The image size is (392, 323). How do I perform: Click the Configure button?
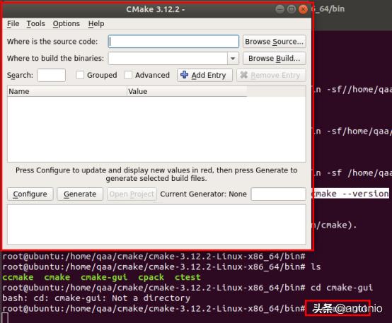coord(30,194)
